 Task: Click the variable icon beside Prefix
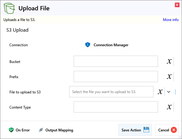[x=169, y=77]
